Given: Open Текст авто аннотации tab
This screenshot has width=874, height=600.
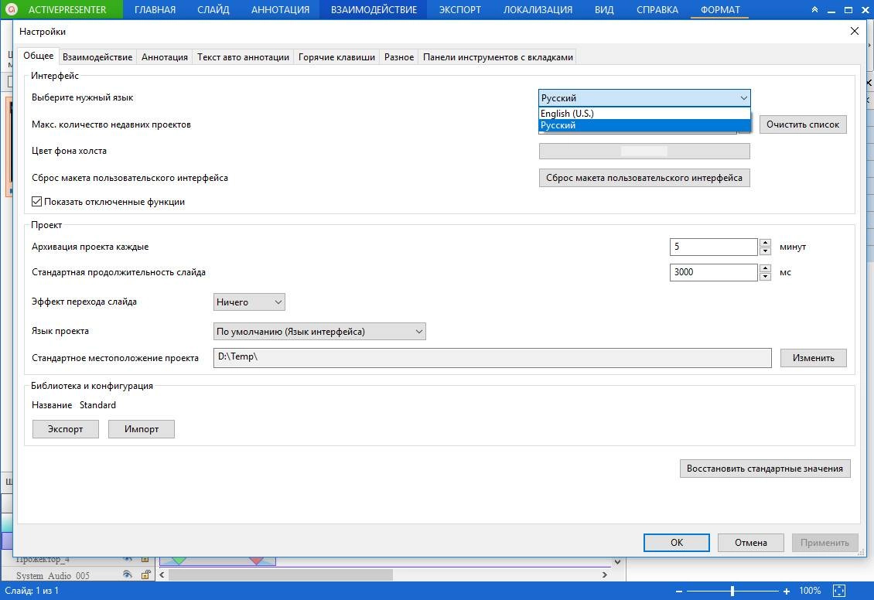Looking at the screenshot, I should (243, 56).
